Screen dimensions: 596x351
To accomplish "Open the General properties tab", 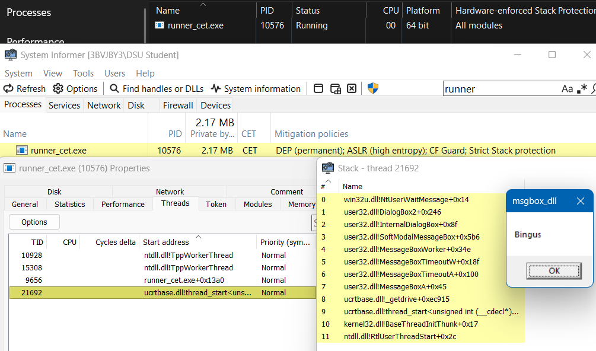I will [25, 205].
